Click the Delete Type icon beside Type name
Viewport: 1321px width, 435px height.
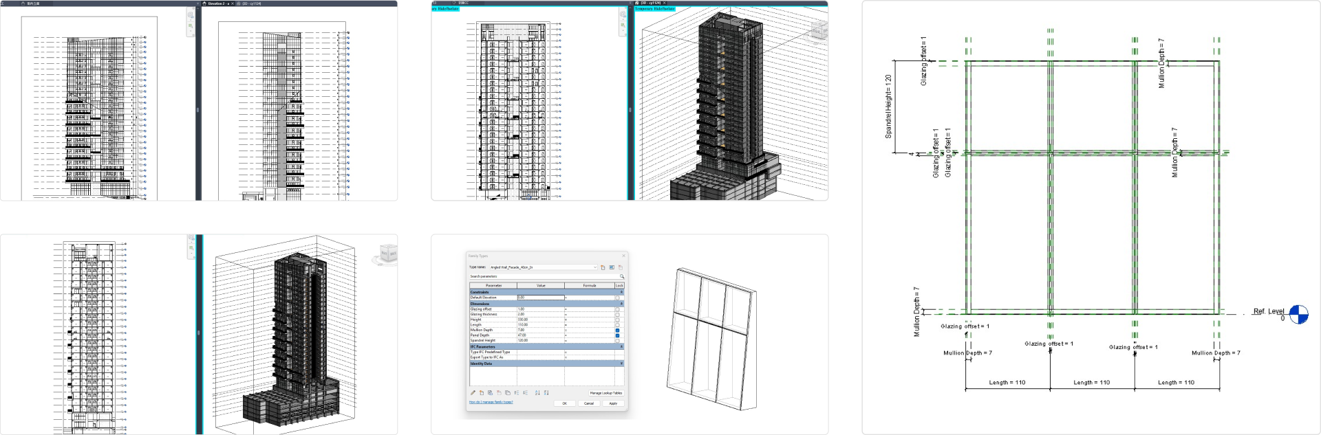620,267
